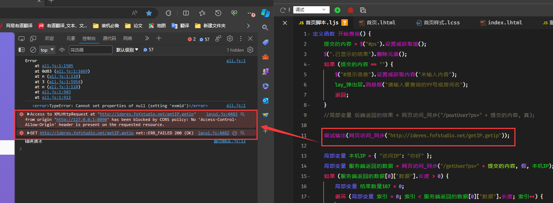This screenshot has height=203, width=553.
Task: Open DevTools customize three-dot menu
Action: tap(240, 38)
